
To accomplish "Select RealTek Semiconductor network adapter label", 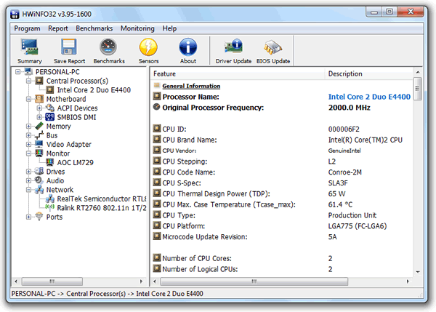I will coord(102,199).
